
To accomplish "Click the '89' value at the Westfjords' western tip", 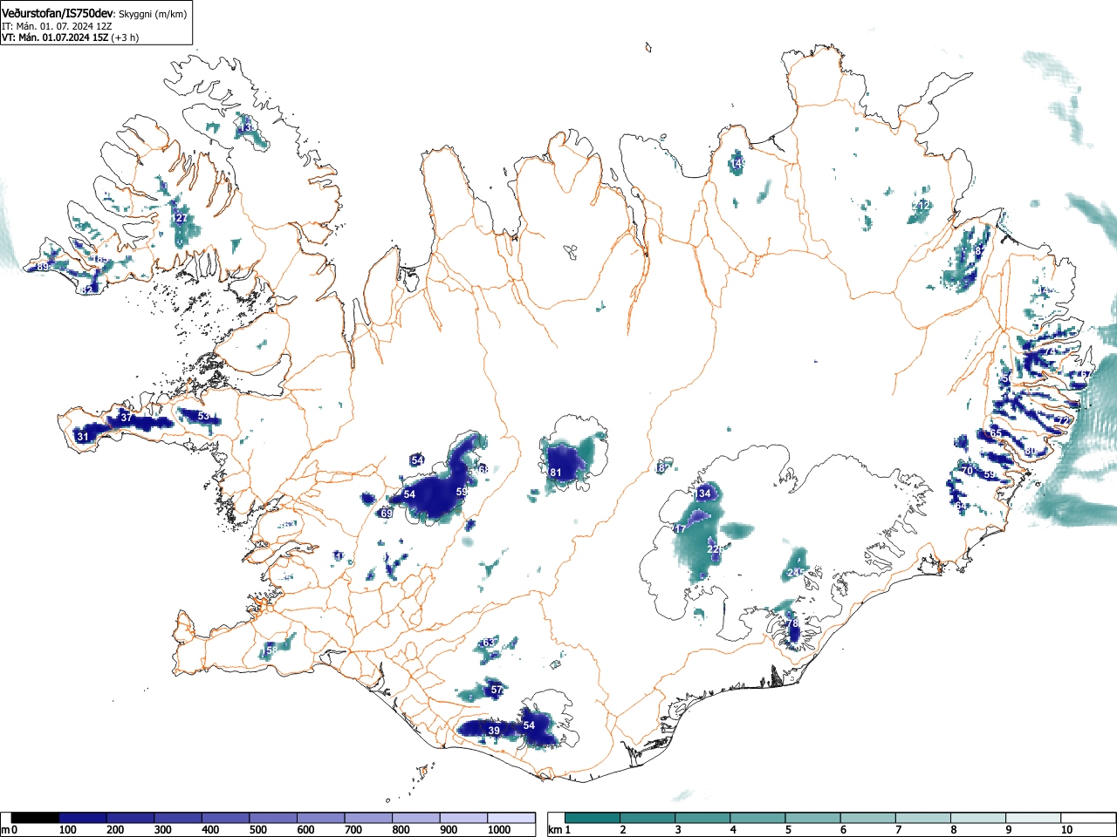I will 43,267.
